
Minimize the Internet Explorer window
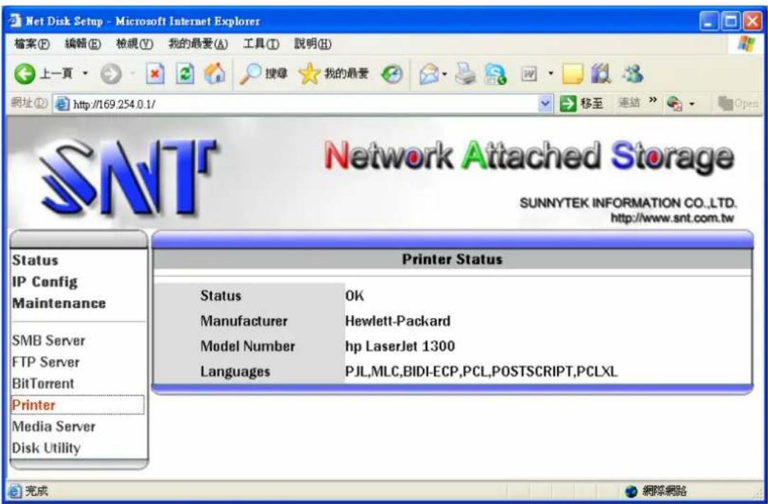coord(709,21)
